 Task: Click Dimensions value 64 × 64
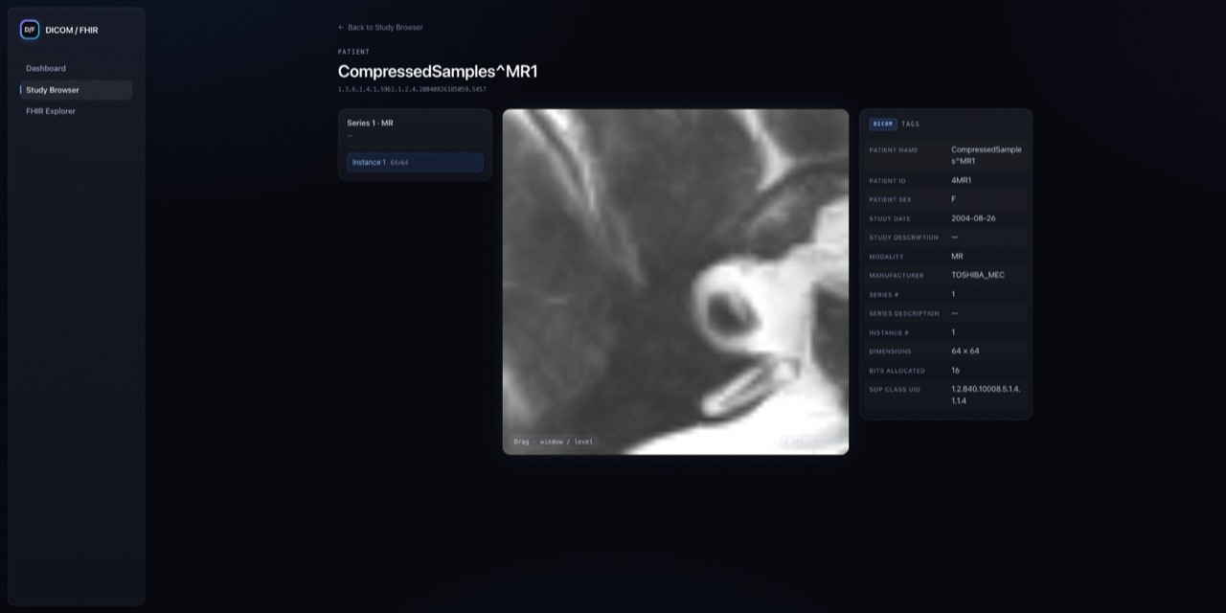pyautogui.click(x=965, y=352)
